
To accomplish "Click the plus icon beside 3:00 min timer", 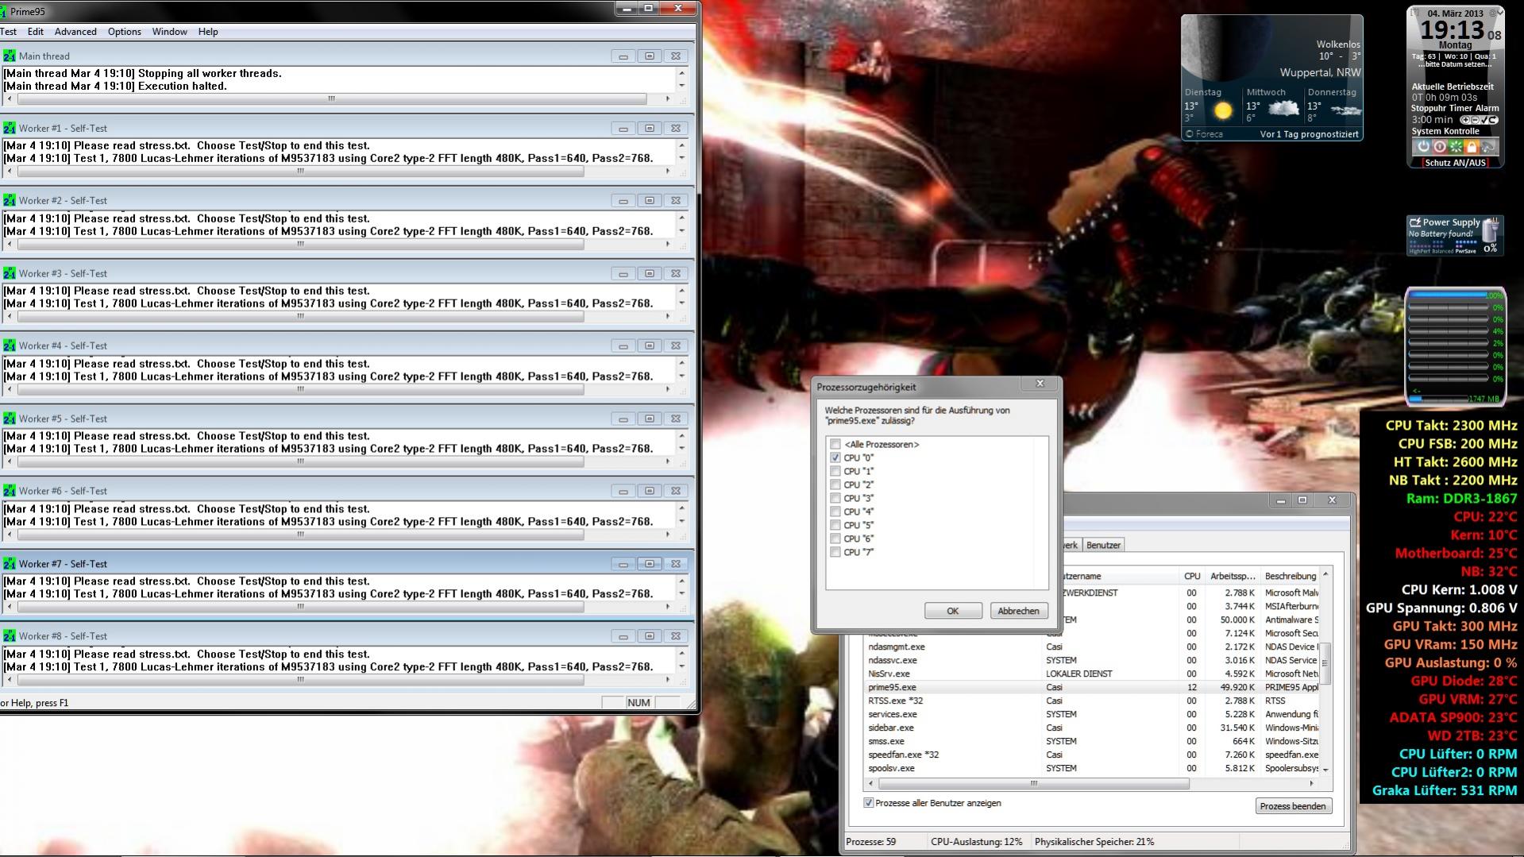I will (x=1465, y=120).
